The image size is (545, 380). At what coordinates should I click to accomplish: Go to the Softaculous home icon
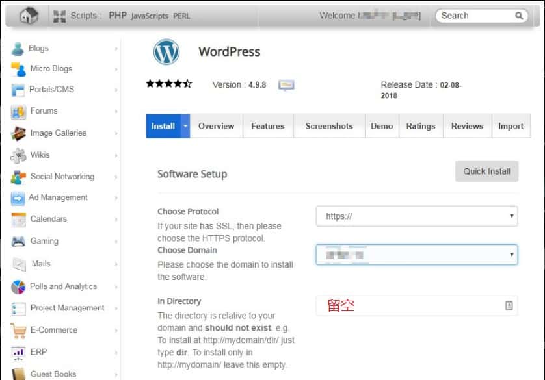29,16
